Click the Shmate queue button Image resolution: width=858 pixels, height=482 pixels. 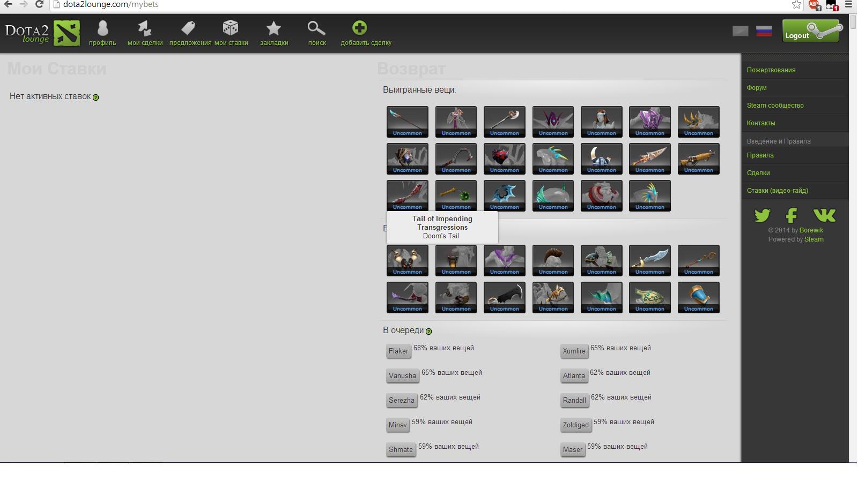401,450
